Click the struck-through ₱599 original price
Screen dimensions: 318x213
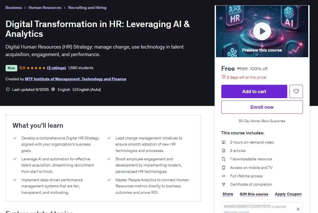click(242, 69)
